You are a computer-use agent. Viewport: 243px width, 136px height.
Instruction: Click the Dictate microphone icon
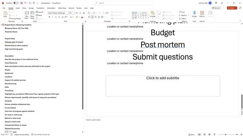194,13
